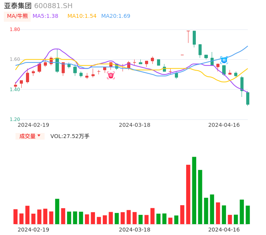Viewport: 266px width, 235px height.
Task: Select the tallest red volume bar
Action: [188, 194]
